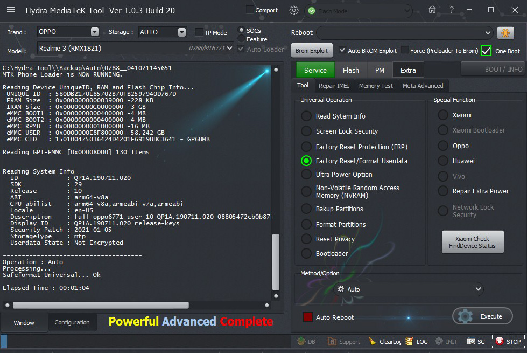
Task: Enable the TP Mode checkbox
Action: click(x=199, y=32)
